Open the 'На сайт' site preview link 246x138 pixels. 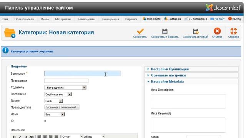click(218, 19)
